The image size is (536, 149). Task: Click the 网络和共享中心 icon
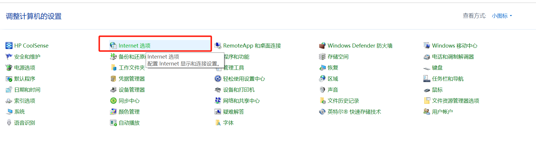tap(218, 101)
